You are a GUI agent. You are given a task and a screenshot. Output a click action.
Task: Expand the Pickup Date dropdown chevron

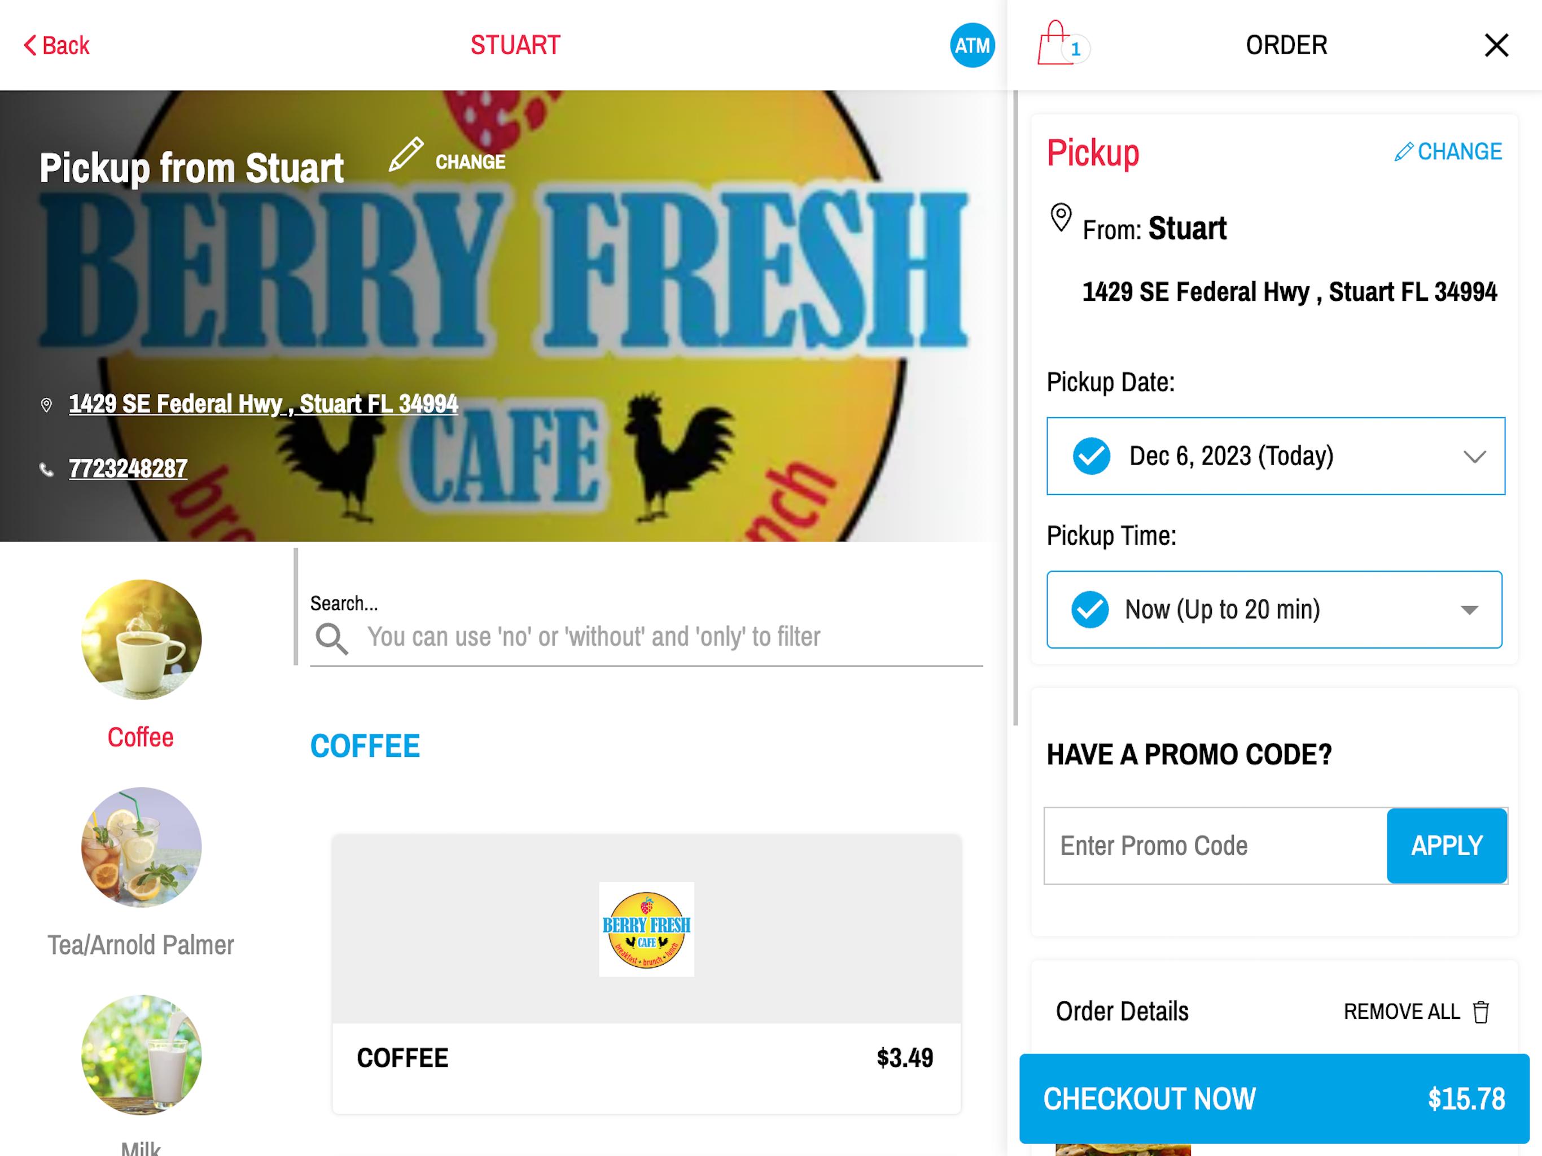pos(1474,457)
